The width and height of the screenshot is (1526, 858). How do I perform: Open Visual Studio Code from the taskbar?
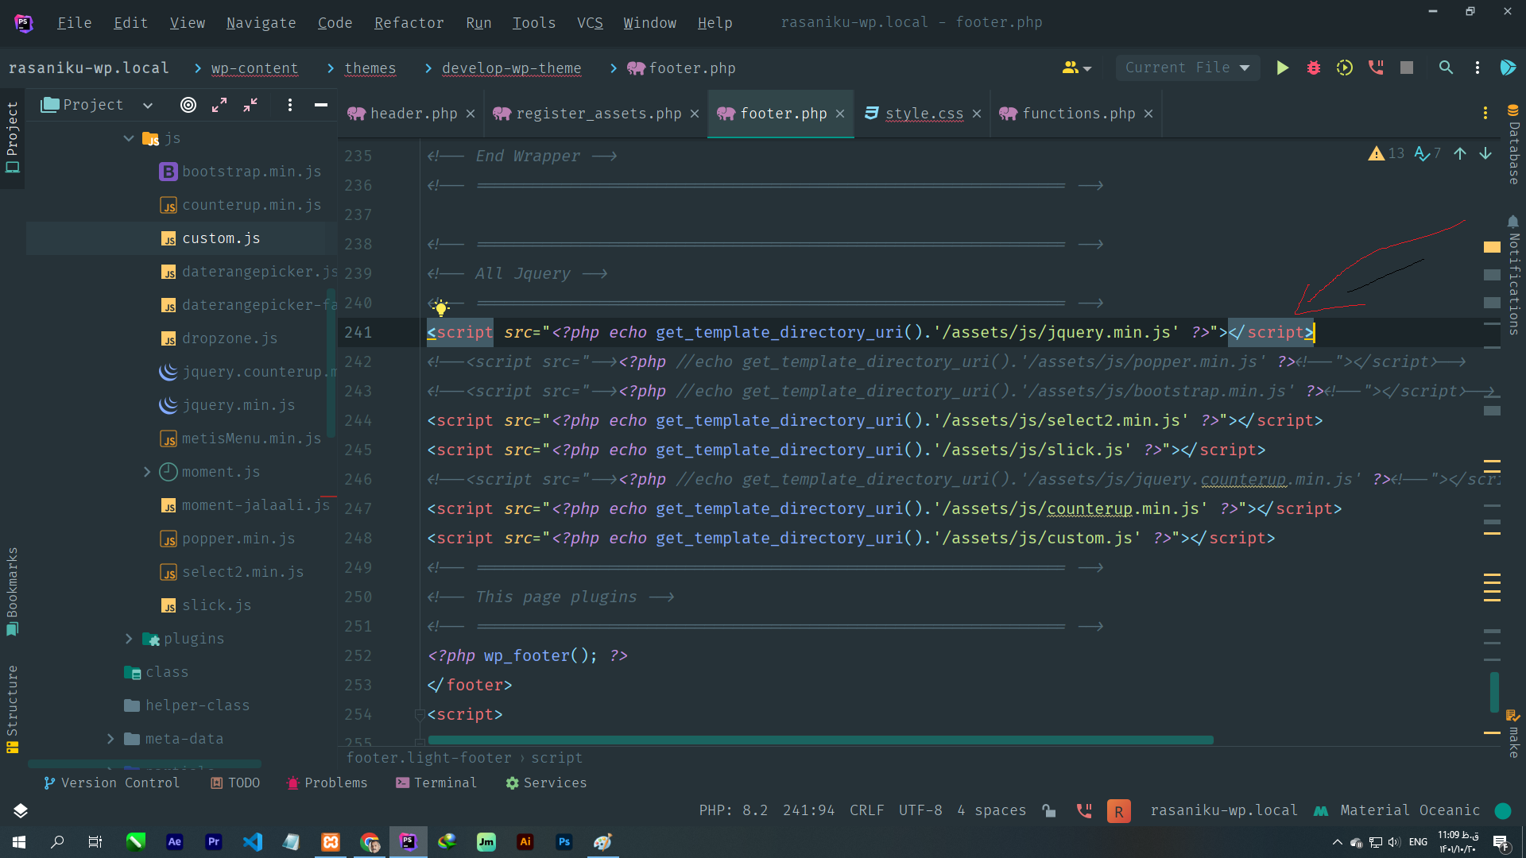point(252,842)
